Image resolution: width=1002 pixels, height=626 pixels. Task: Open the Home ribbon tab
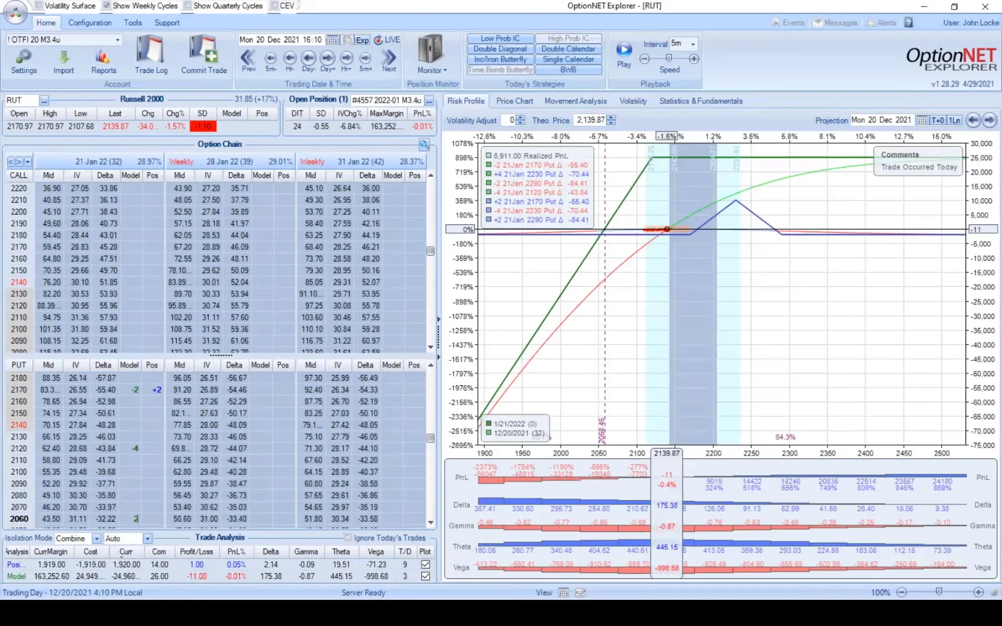click(46, 23)
